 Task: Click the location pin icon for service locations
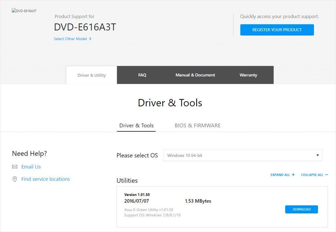pos(14,179)
